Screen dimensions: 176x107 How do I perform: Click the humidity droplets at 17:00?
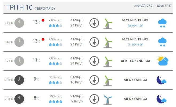tap(56, 64)
